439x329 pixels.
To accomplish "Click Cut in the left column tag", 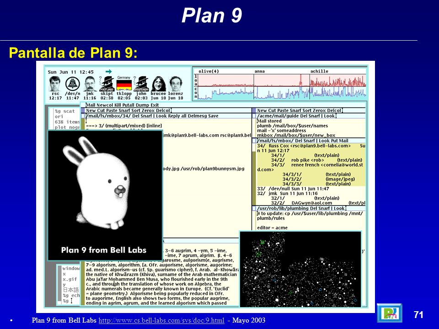I will (x=101, y=111).
